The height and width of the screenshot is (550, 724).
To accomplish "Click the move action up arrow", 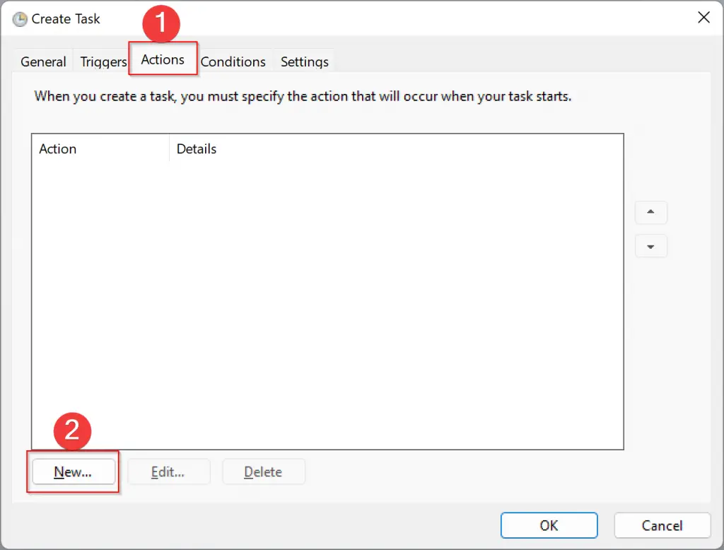I will (650, 212).
